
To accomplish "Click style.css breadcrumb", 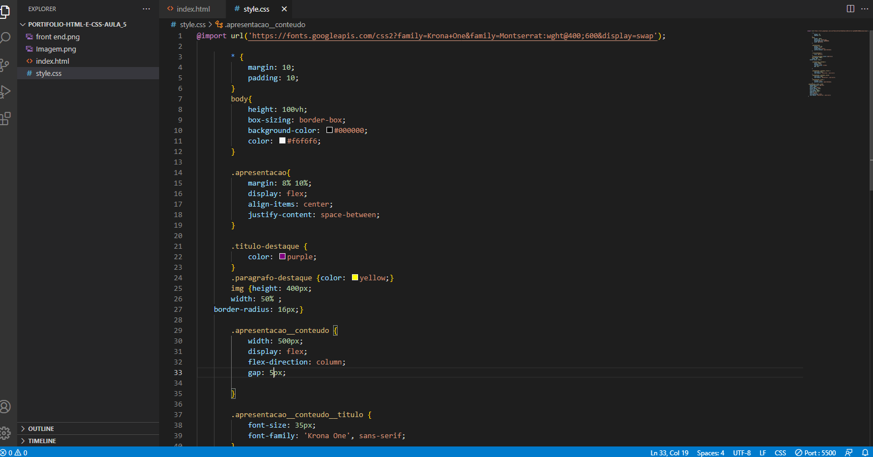I will [192, 24].
